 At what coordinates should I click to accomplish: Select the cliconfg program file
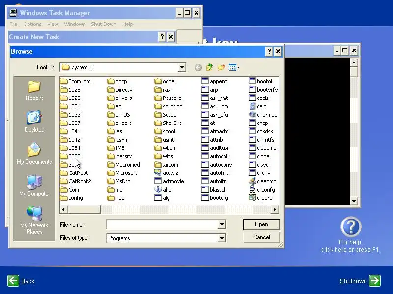[x=262, y=190]
